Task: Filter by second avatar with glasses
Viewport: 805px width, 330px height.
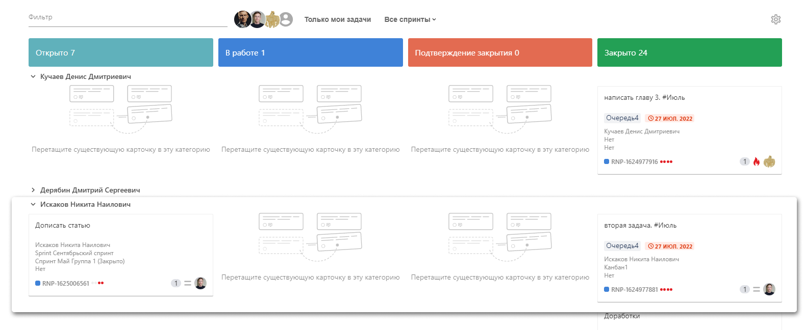Action: (257, 19)
